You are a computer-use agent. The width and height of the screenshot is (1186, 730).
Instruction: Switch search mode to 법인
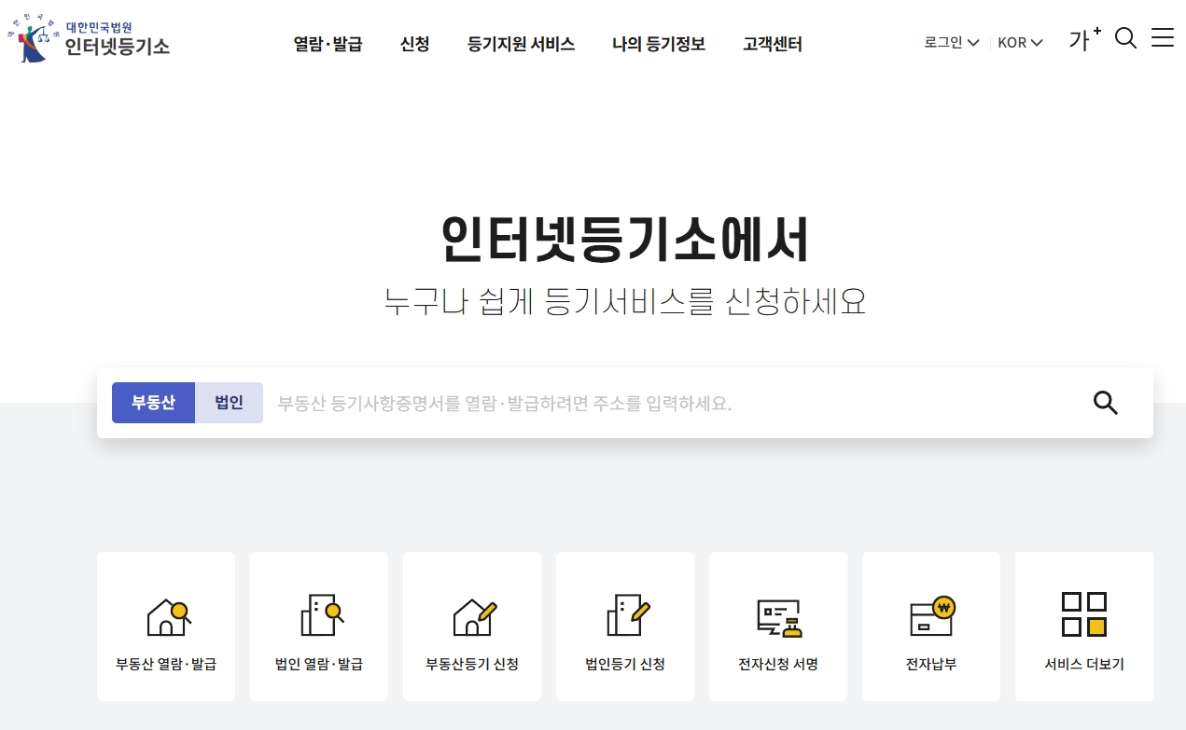[x=229, y=403]
